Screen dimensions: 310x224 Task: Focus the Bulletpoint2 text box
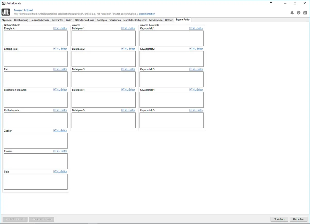click(104, 59)
